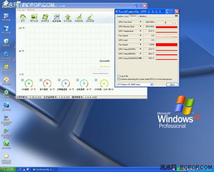Expand the GPU Temperature dropdown arrow

140,31
